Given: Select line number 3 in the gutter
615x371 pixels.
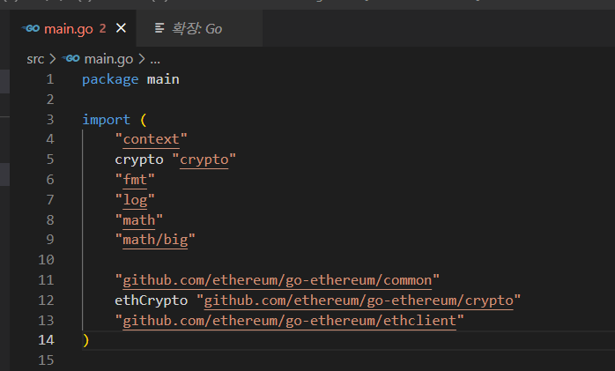Looking at the screenshot, I should pyautogui.click(x=50, y=119).
